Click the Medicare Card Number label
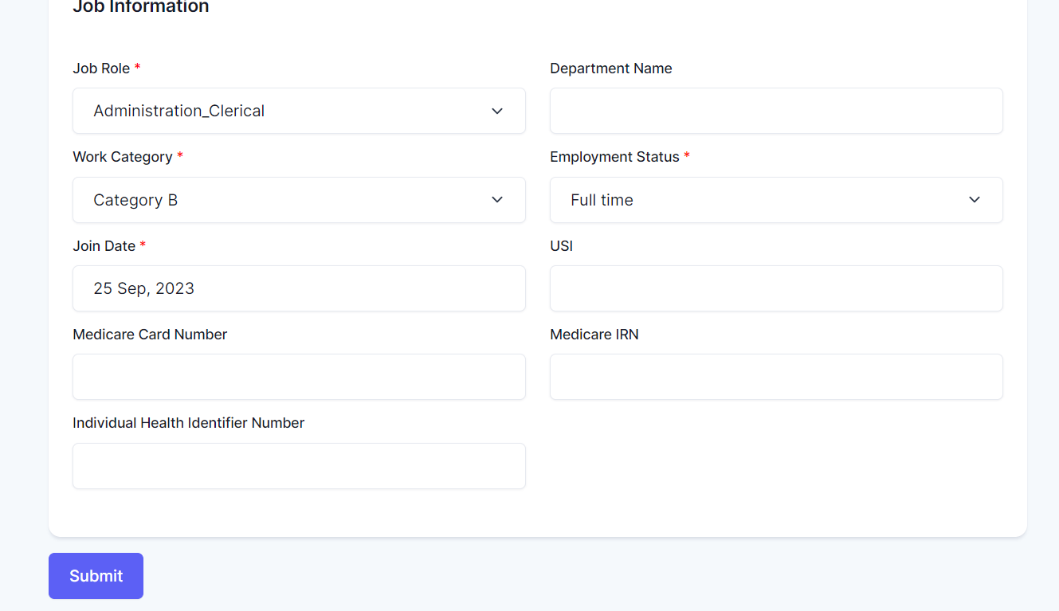Image resolution: width=1059 pixels, height=611 pixels. (150, 335)
